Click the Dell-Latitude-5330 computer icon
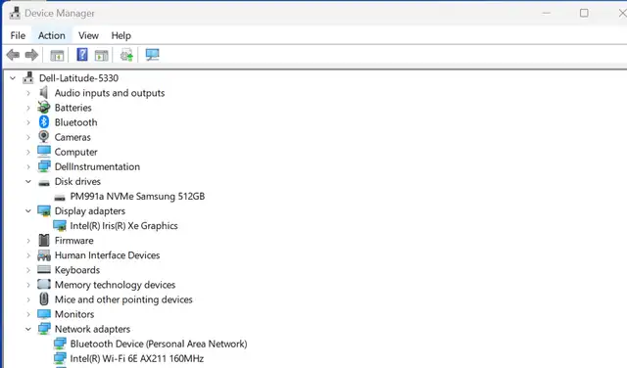Image resolution: width=627 pixels, height=368 pixels. [28, 77]
